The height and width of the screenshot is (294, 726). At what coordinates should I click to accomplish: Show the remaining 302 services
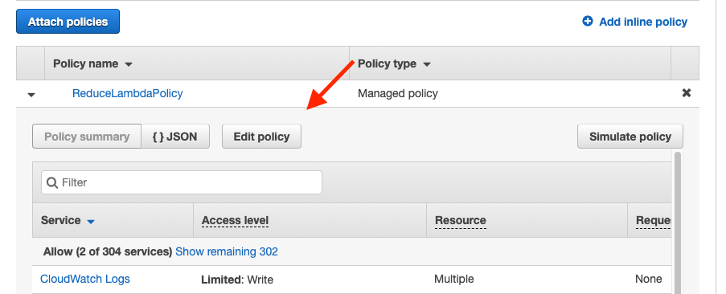[x=227, y=251]
